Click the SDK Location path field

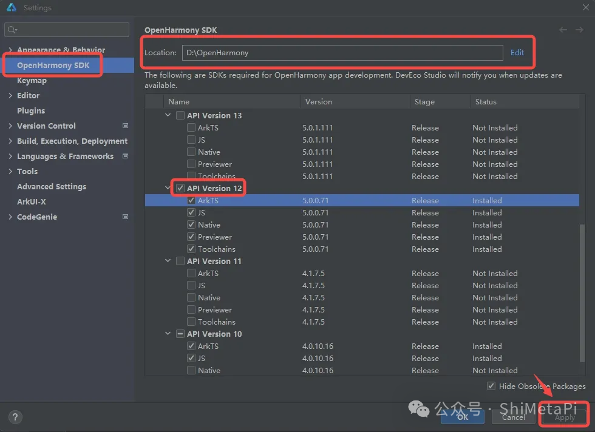(342, 53)
